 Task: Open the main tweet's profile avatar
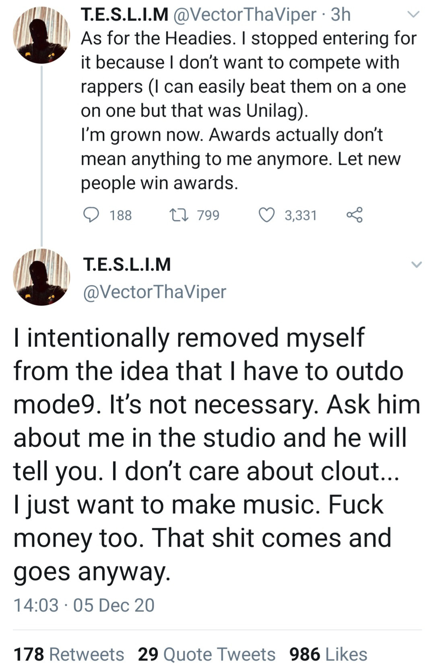click(41, 277)
